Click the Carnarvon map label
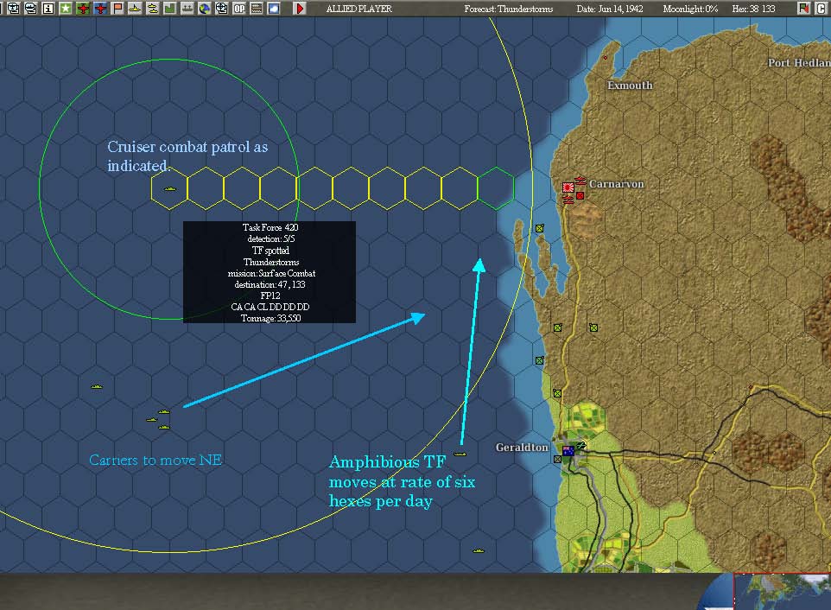This screenshot has width=831, height=610. tap(617, 184)
